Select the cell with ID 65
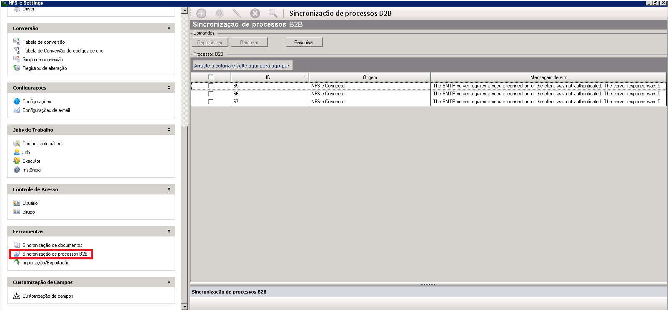668x311 pixels. coord(270,86)
